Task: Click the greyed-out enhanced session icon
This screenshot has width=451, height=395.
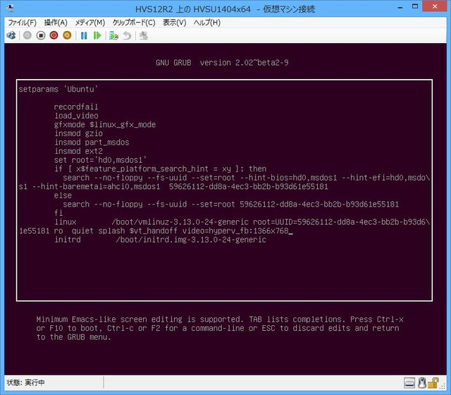Action: [143, 36]
